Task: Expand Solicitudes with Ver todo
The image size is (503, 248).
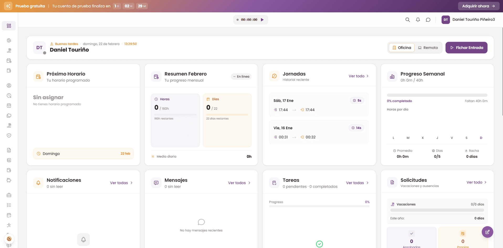Action: (x=476, y=182)
